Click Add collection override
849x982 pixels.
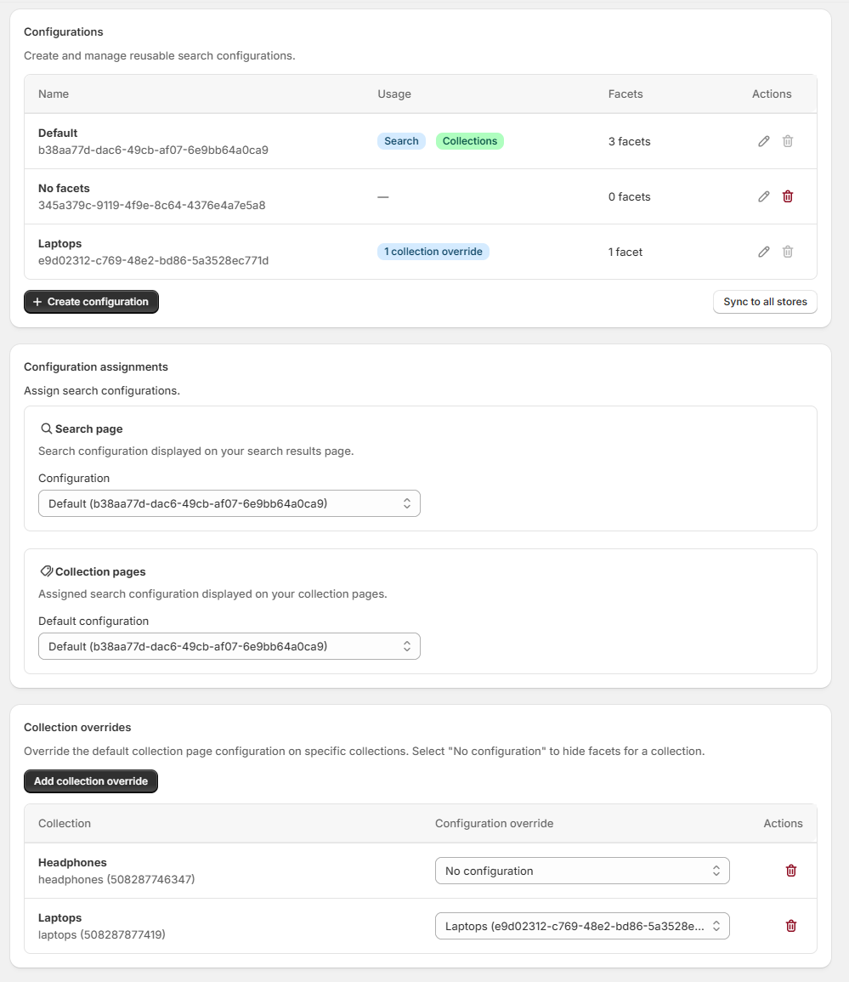point(90,780)
